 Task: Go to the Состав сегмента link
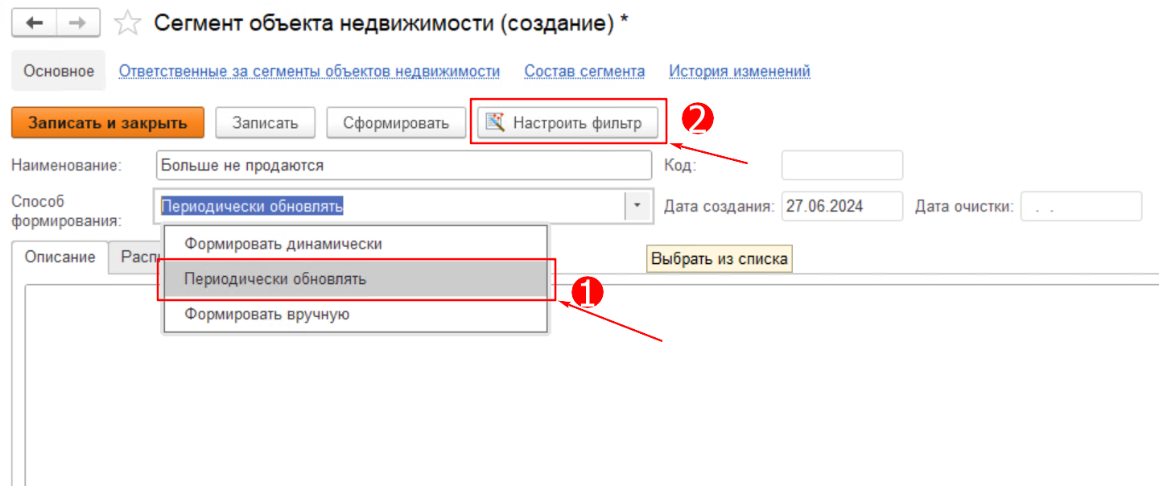(584, 72)
